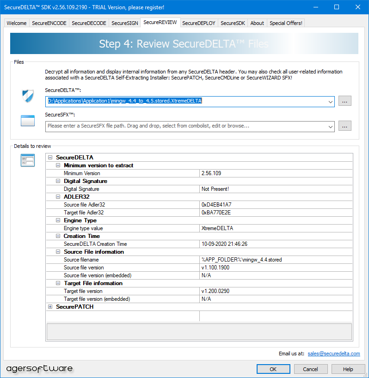Click the agersoftware logo
Image resolution: width=369 pixels, height=378 pixels.
[x=39, y=368]
